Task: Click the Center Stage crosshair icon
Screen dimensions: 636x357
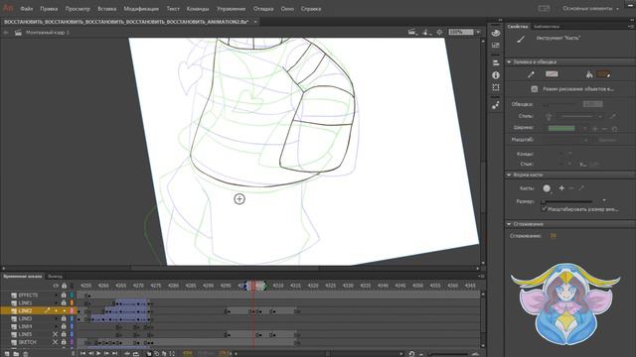Action: 439,32
